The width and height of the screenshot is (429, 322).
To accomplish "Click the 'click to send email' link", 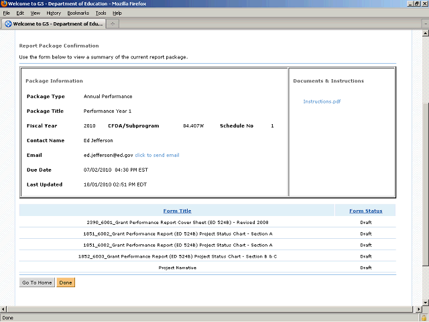I will 157,155.
